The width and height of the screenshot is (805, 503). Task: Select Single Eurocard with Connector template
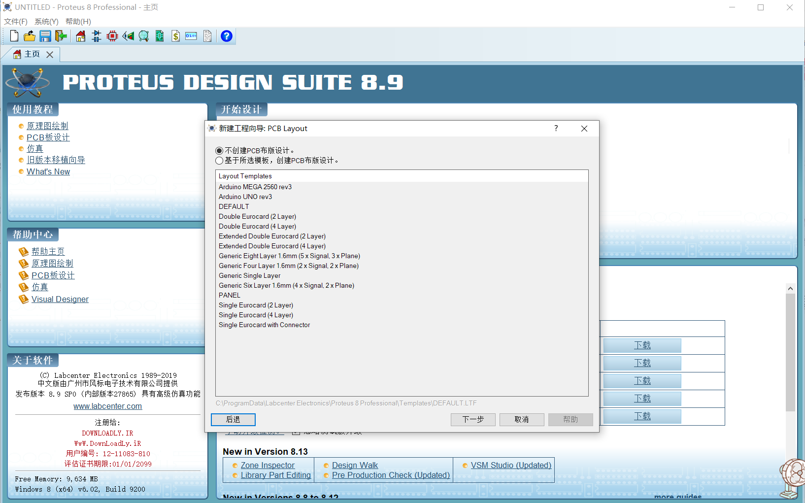pos(402,325)
